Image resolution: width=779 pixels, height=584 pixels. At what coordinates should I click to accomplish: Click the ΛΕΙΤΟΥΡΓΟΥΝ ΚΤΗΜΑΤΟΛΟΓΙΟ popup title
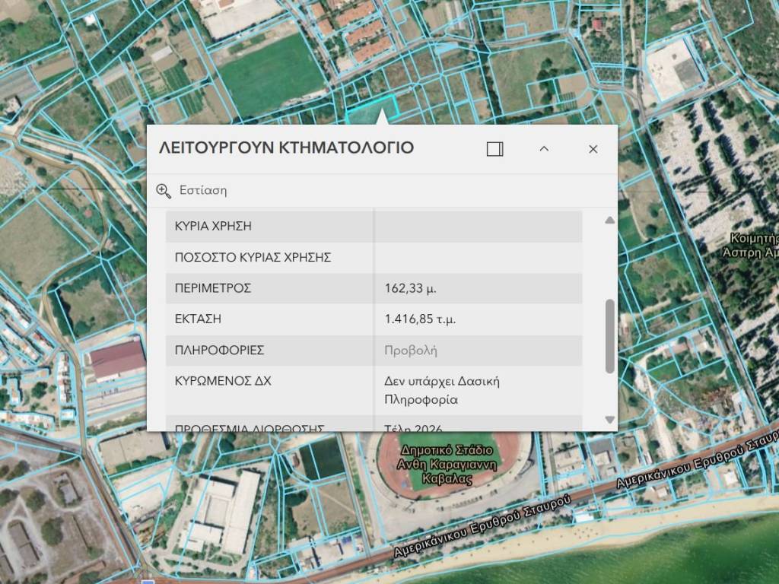point(286,148)
